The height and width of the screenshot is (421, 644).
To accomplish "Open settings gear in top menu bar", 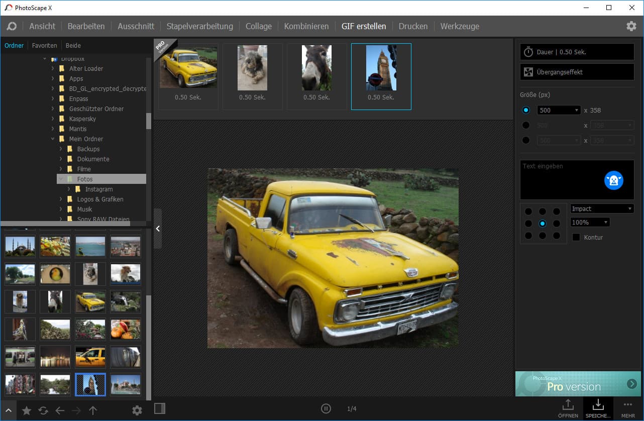I will click(631, 26).
